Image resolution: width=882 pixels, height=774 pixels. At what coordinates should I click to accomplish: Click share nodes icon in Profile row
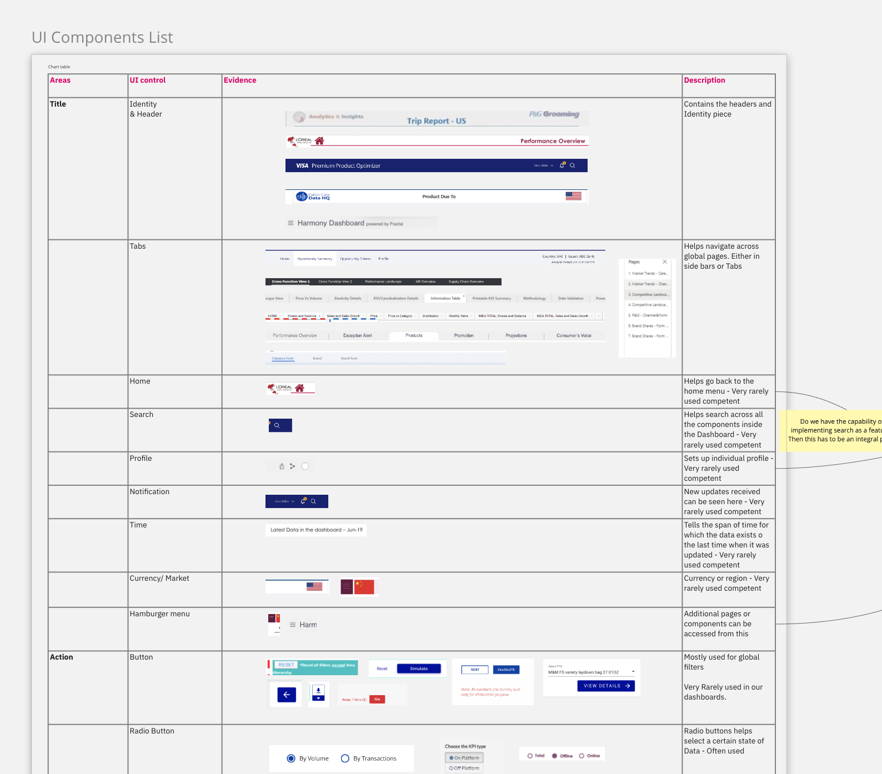click(292, 466)
